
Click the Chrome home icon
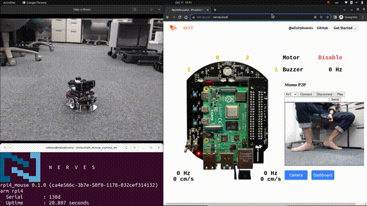point(186,17)
